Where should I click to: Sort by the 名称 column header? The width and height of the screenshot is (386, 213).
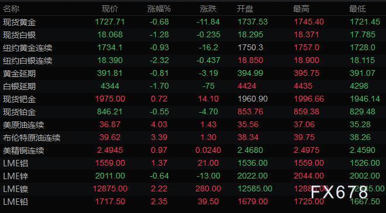pyautogui.click(x=11, y=9)
